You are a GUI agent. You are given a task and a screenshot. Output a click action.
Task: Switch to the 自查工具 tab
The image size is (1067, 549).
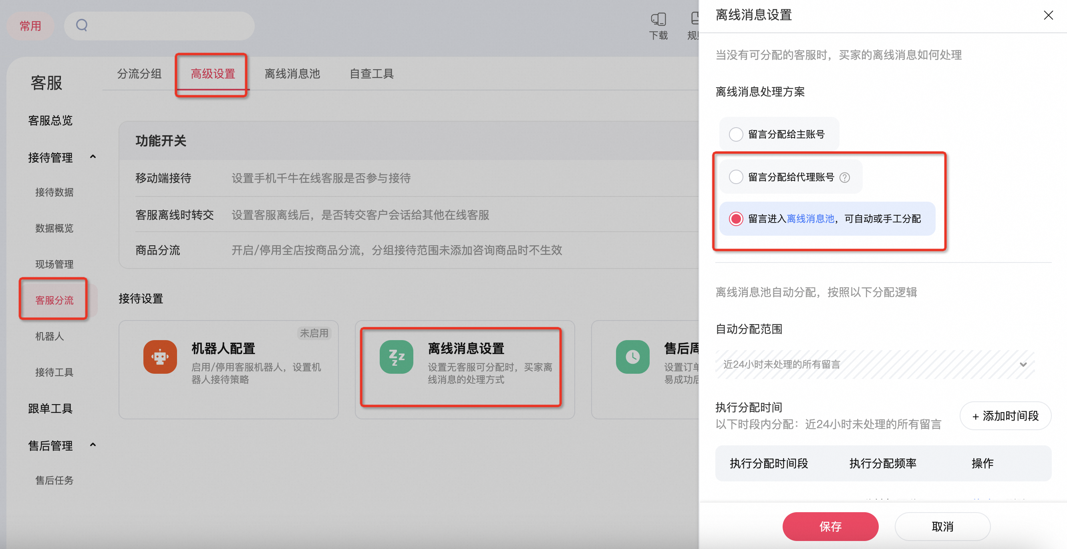point(372,74)
